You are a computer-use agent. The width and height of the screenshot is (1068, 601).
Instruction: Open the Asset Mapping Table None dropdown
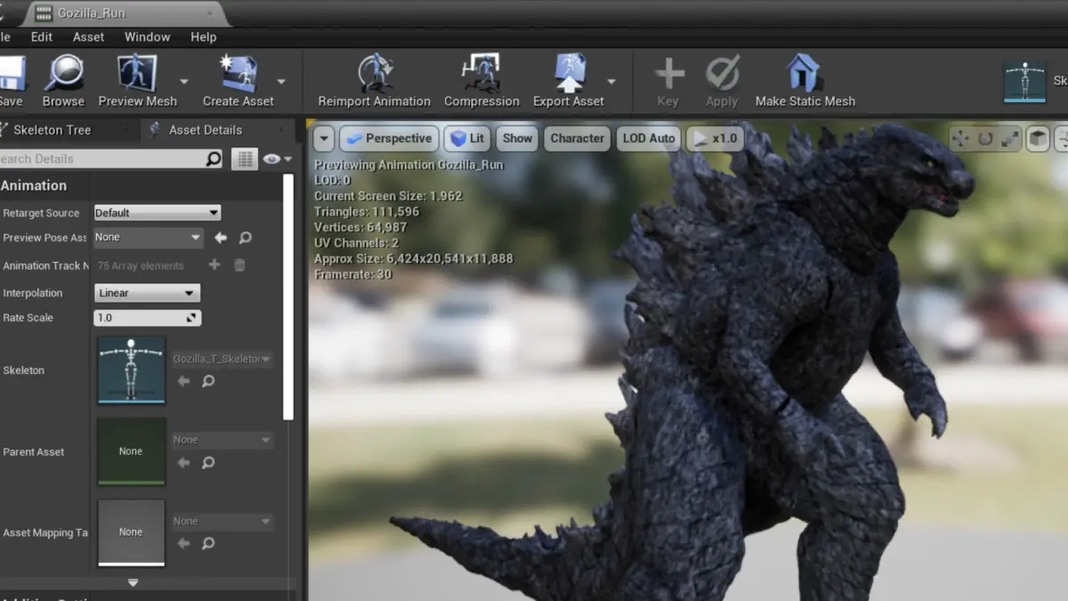[x=222, y=522]
